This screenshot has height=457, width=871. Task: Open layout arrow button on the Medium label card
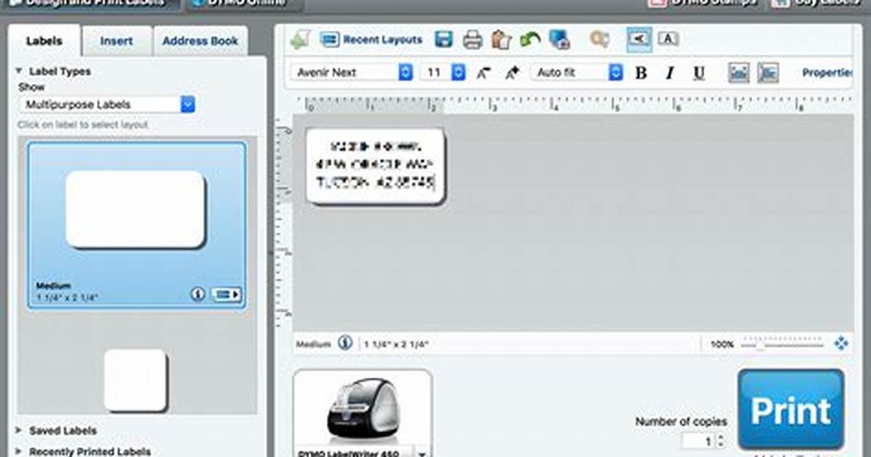pos(226,294)
